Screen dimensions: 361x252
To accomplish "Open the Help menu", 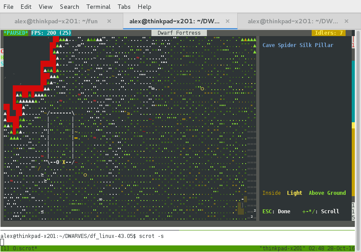I will tap(144, 7).
